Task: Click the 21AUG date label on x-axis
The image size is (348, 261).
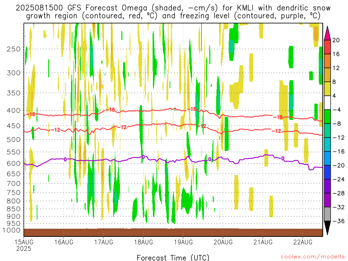Action: point(263,242)
